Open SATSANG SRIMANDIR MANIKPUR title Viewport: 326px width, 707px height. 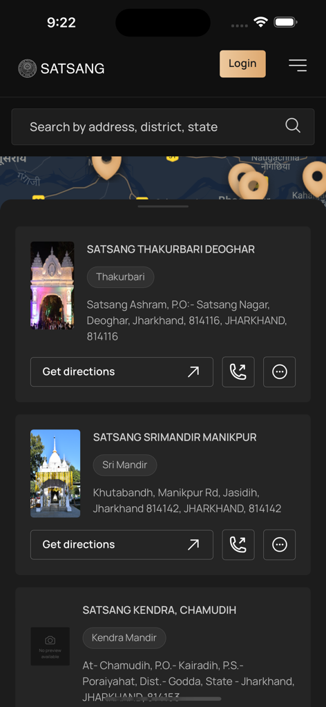click(x=175, y=437)
